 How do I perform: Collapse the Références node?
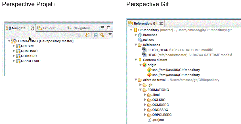tap(136, 45)
